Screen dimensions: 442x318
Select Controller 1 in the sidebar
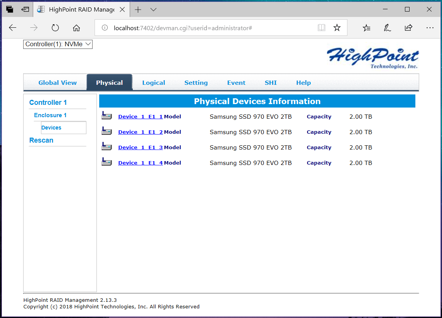[48, 103]
